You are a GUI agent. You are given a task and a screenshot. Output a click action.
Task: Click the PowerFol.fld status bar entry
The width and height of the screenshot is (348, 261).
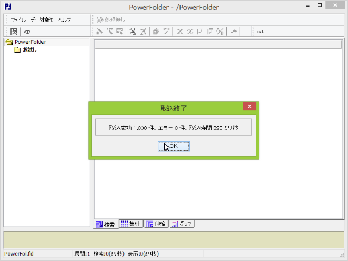pos(19,254)
